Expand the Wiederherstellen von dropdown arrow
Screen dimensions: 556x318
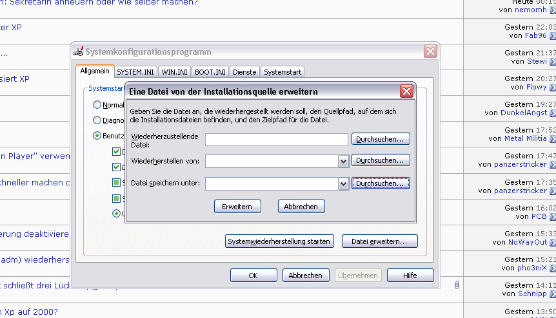pyautogui.click(x=343, y=162)
